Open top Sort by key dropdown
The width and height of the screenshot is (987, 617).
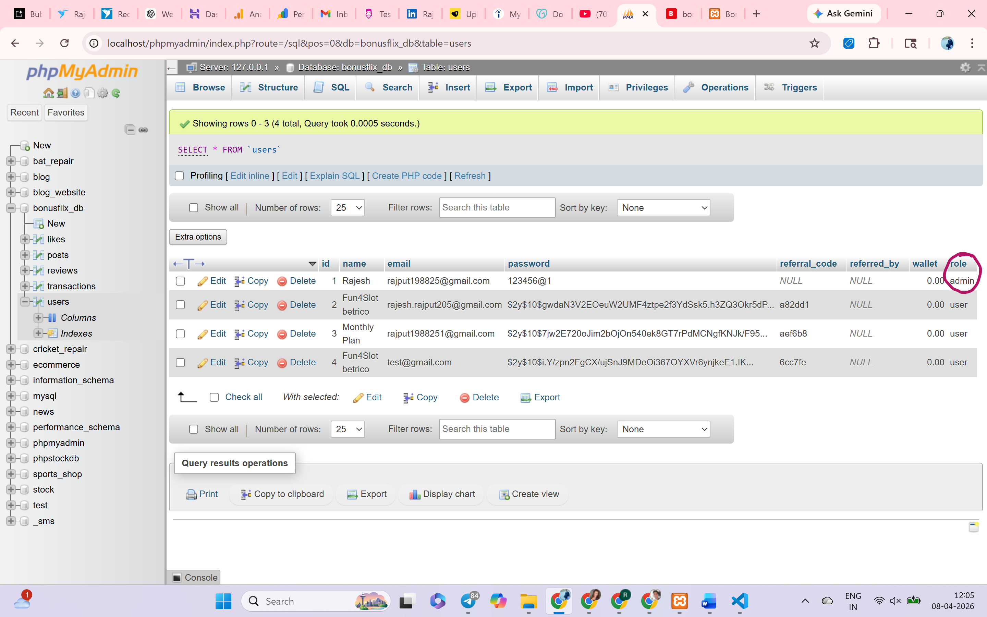pyautogui.click(x=663, y=208)
